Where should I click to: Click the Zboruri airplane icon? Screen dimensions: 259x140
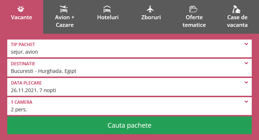tap(150, 9)
